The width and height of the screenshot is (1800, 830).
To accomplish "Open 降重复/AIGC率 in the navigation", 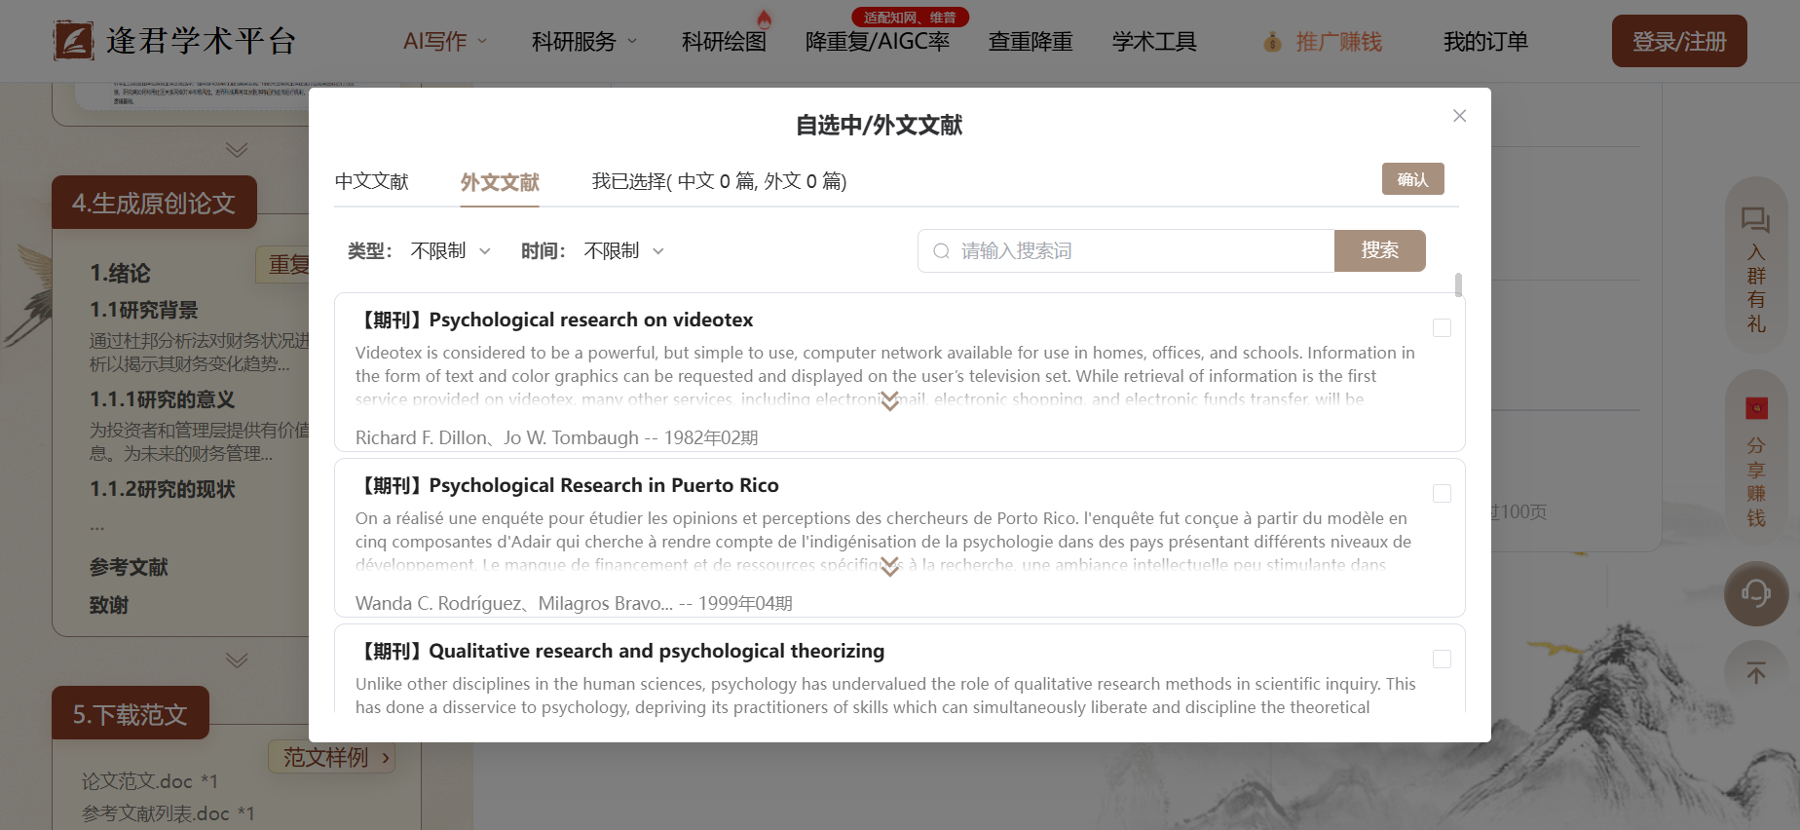I will (878, 42).
